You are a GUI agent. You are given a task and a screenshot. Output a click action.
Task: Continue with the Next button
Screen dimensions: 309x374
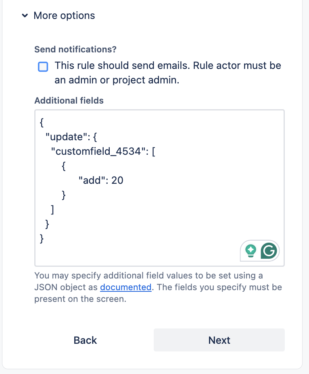tap(219, 340)
